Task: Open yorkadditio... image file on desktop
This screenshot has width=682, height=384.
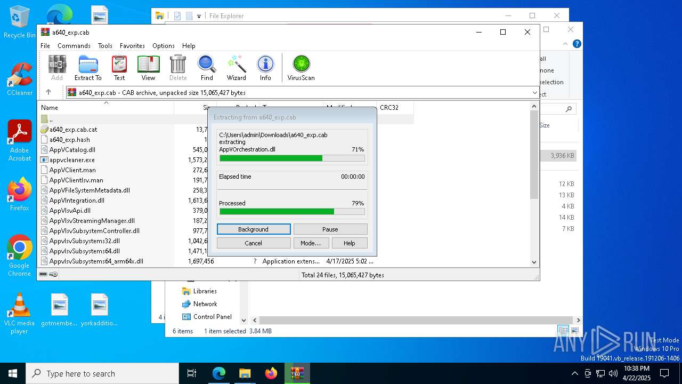Action: [100, 310]
